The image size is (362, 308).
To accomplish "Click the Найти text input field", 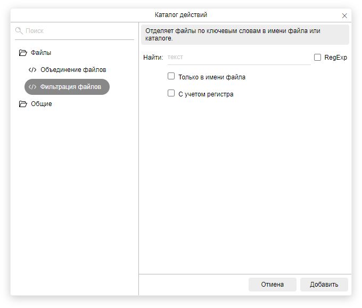I will tap(238, 57).
